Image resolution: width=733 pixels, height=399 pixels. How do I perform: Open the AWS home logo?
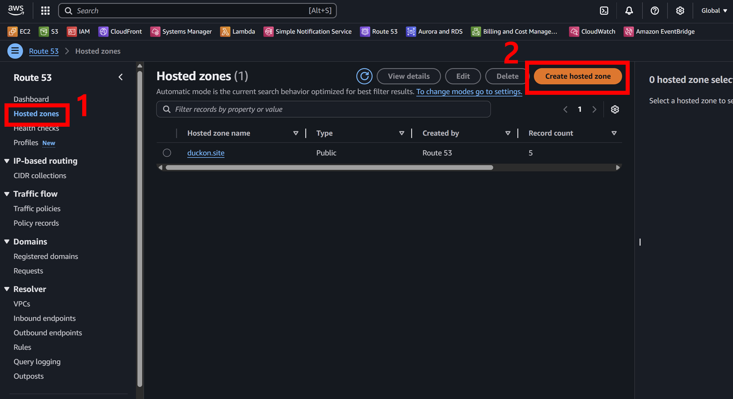(16, 10)
